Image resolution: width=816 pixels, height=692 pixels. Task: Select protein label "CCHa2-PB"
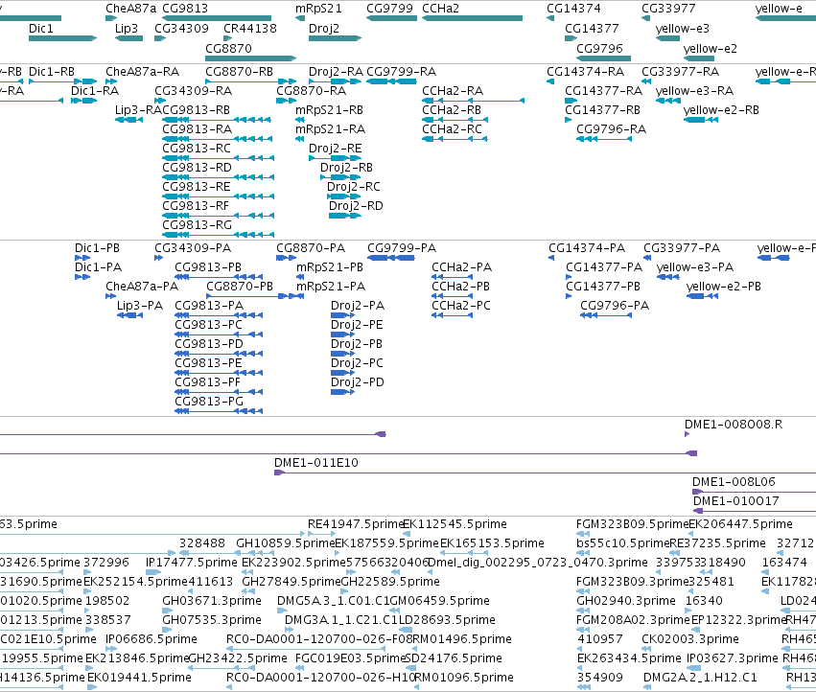460,287
